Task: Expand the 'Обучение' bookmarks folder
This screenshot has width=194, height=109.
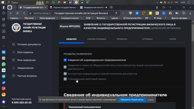Action: click(x=30, y=18)
